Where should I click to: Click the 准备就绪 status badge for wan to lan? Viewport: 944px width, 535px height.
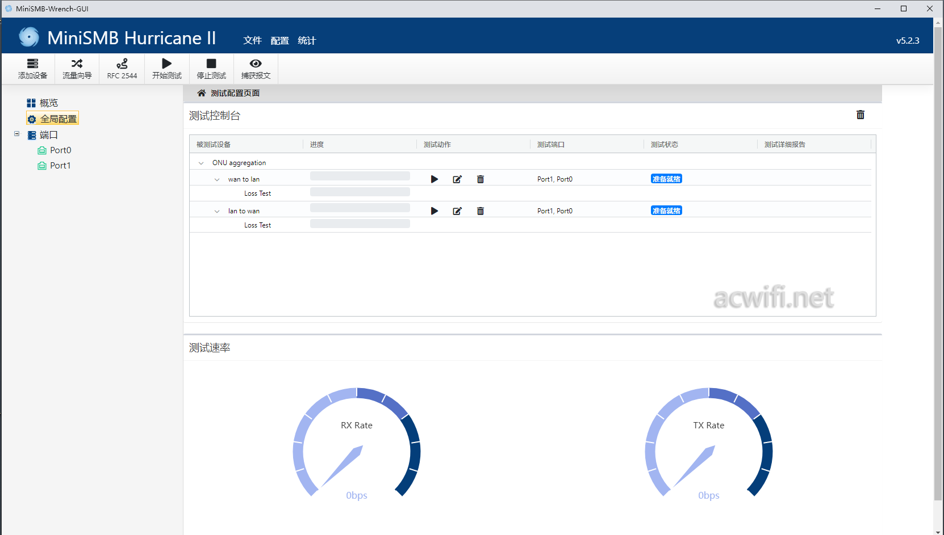click(x=666, y=179)
